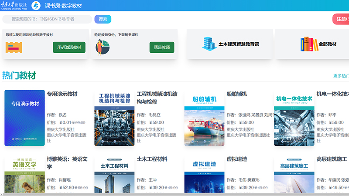349x196 pixels.
Task: Open the 土木工程材料 book cover
Action: (x=114, y=174)
